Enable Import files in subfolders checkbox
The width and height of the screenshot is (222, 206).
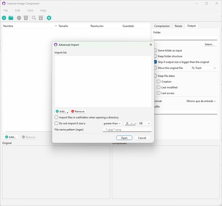pyautogui.click(x=56, y=117)
